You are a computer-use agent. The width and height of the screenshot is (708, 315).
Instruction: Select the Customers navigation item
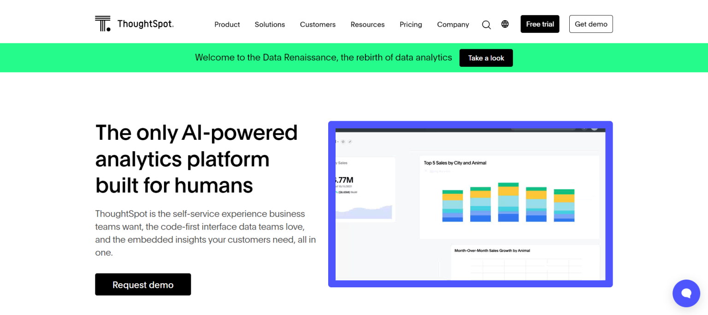coord(318,24)
